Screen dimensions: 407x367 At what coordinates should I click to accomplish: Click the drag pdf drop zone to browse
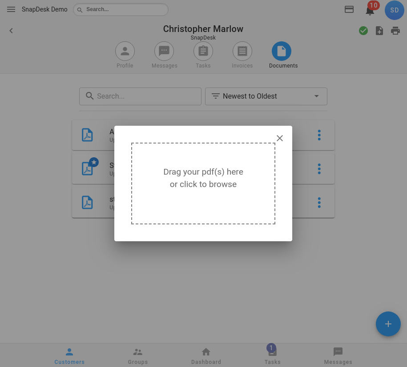(x=203, y=183)
